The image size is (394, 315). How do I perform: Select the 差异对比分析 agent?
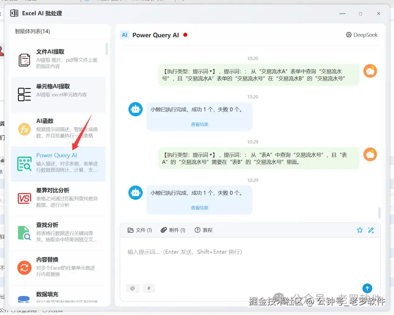coord(58,198)
